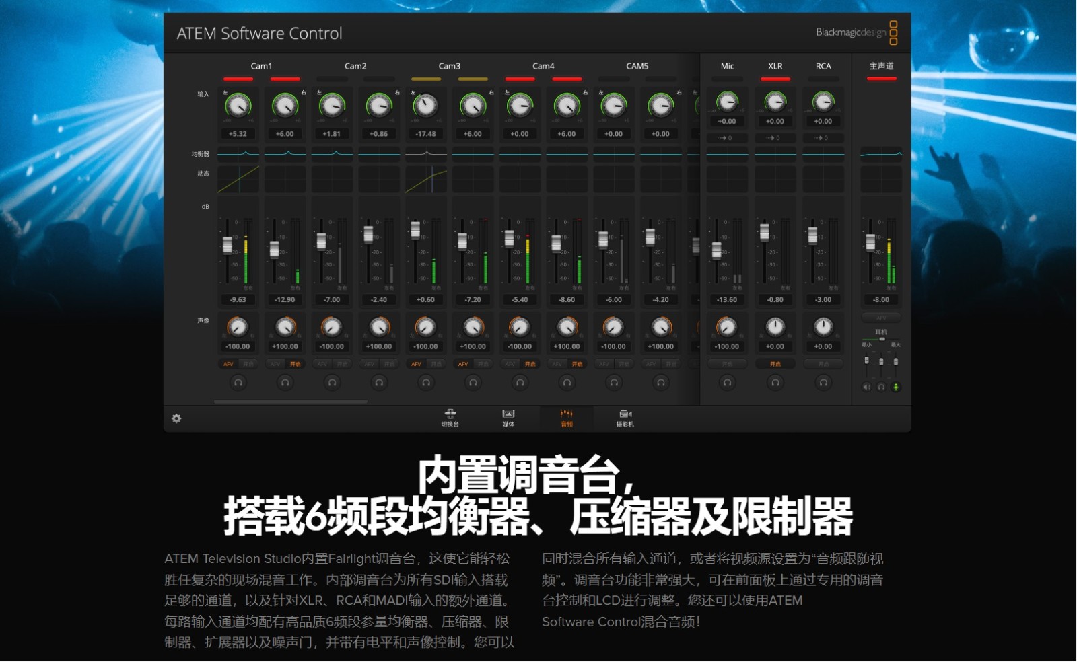Click the input gain knob showing +1.81
Image resolution: width=1077 pixels, height=662 pixels.
click(x=333, y=106)
